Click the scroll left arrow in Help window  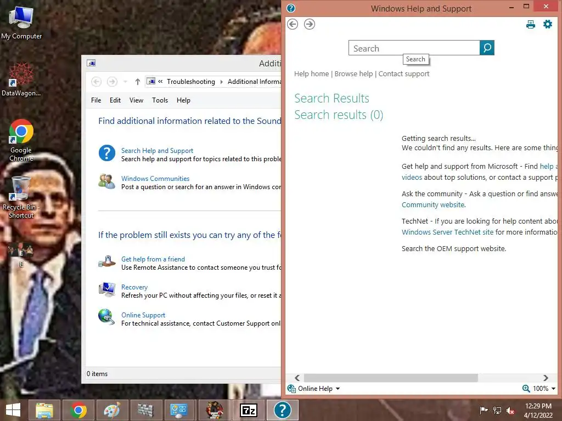click(297, 378)
